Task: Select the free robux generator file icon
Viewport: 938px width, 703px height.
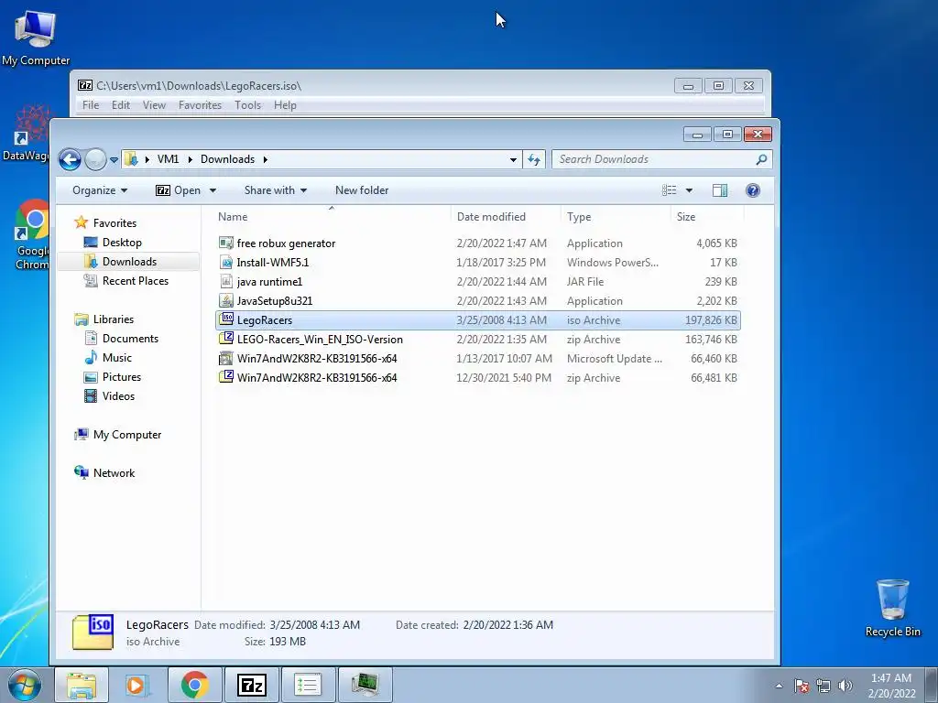Action: pos(226,243)
